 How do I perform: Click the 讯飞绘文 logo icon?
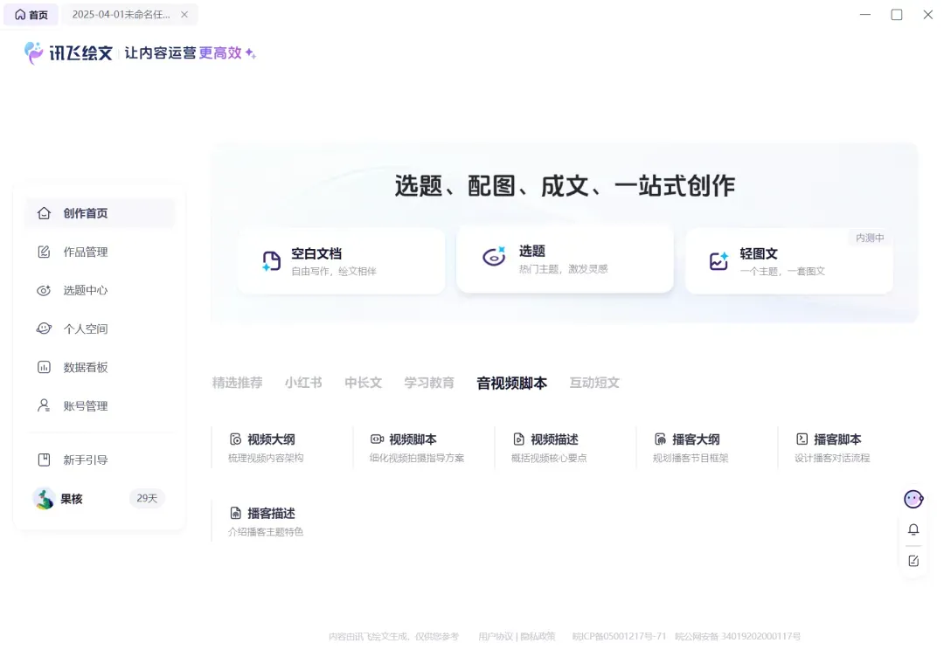tap(34, 53)
